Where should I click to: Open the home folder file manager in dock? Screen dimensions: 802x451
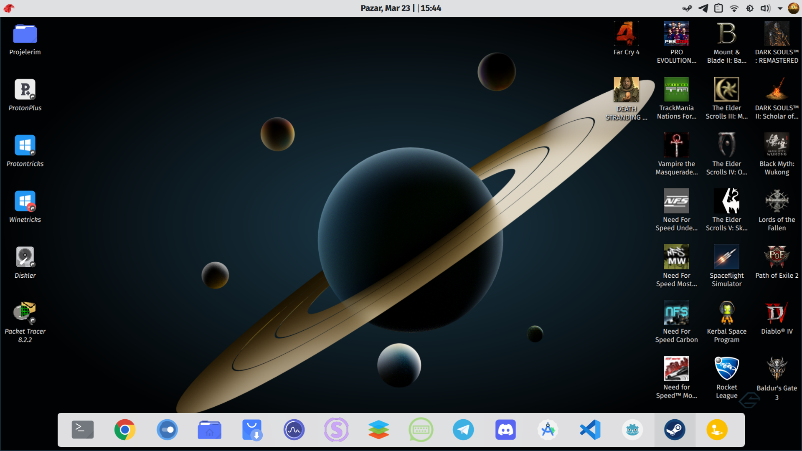(210, 430)
